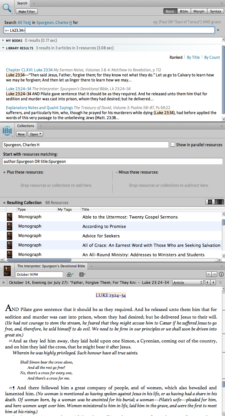This screenshot has height=416, width=225.
Task: Click the All of Grace cover thumbnail
Action: click(9, 245)
